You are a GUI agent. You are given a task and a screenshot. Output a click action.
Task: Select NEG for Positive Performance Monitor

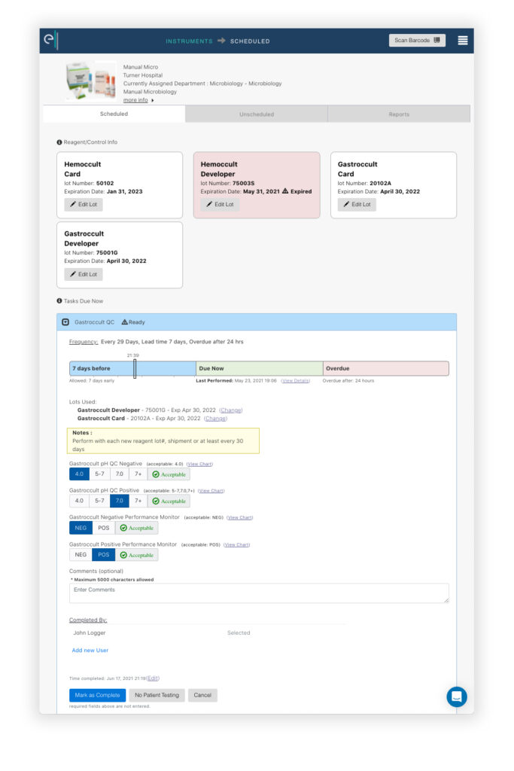[x=81, y=555]
